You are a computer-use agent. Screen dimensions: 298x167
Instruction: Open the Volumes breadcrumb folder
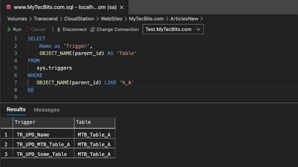pos(17,19)
